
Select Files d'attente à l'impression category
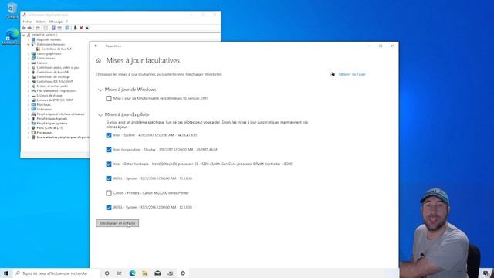56,91
